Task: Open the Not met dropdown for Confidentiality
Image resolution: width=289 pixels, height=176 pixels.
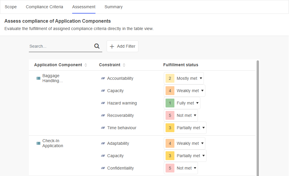Action: pos(181,168)
